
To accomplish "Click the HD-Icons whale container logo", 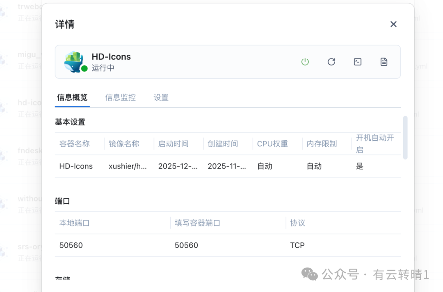I will pos(73,61).
